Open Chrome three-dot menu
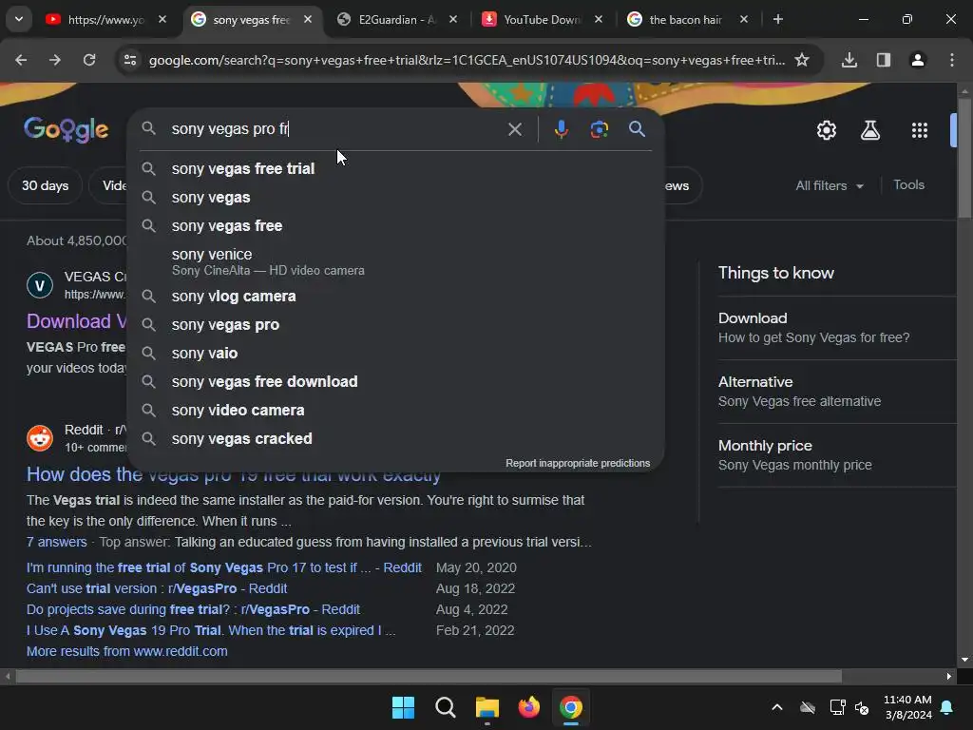The width and height of the screenshot is (973, 730). point(952,60)
